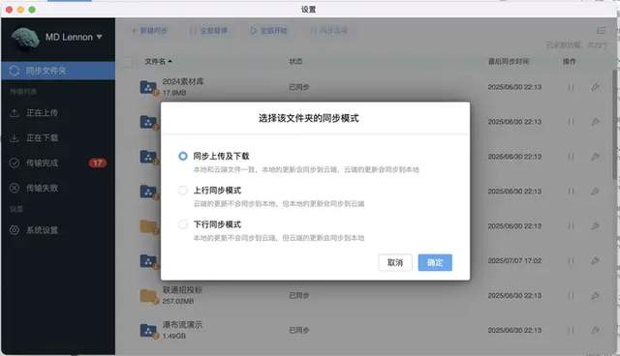Select 同步上传及下载 radio option
The image size is (620, 356).
pos(183,157)
